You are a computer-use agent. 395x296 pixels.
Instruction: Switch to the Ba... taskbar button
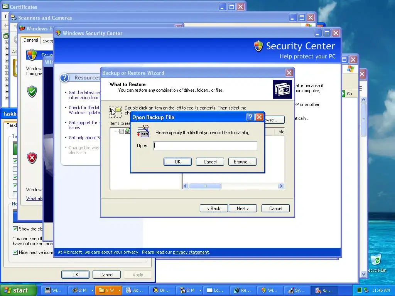click(x=324, y=290)
